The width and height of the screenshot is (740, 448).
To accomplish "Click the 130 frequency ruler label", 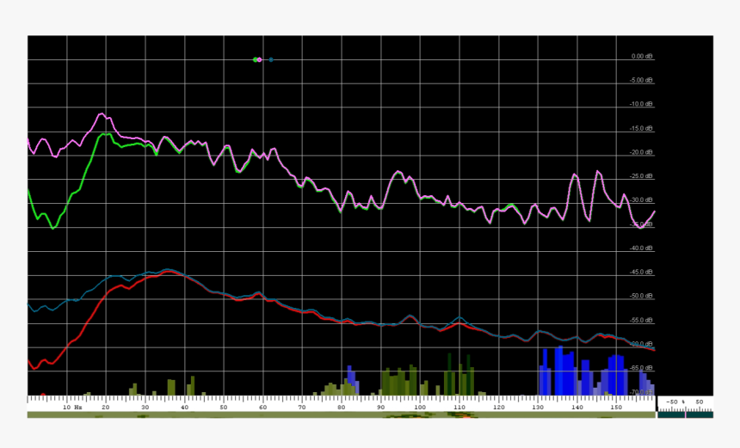I will click(538, 407).
